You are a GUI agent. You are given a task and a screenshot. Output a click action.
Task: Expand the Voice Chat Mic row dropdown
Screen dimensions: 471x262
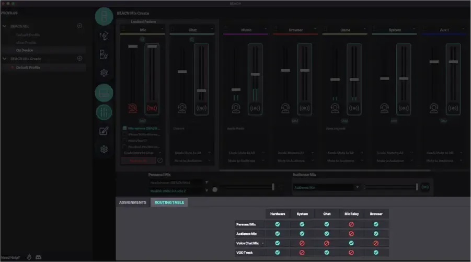tap(262, 243)
